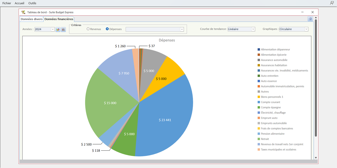Screen dimensions: 337x168
Task: Click the user icon at top-right corner
Action: 332,3
